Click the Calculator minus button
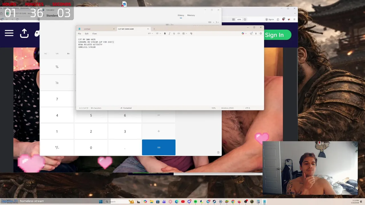Viewport: 365px width, 205px height. pos(159,116)
